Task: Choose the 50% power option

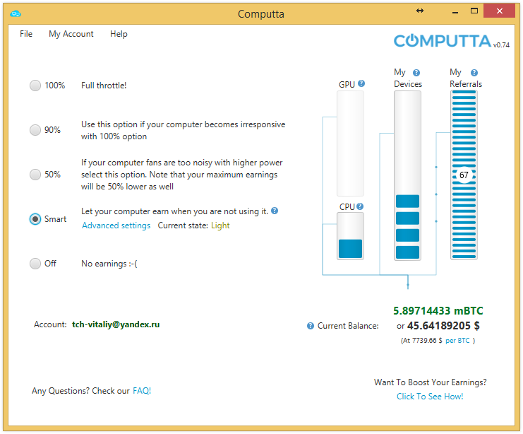Action: tap(35, 175)
